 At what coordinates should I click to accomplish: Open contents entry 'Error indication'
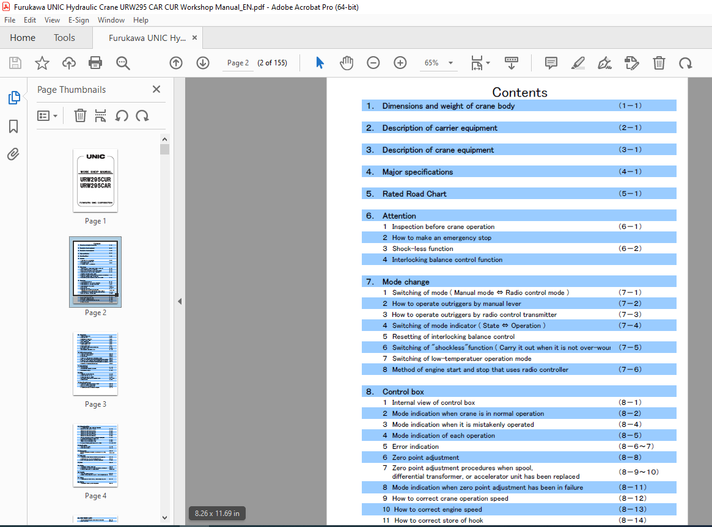[x=519, y=446]
